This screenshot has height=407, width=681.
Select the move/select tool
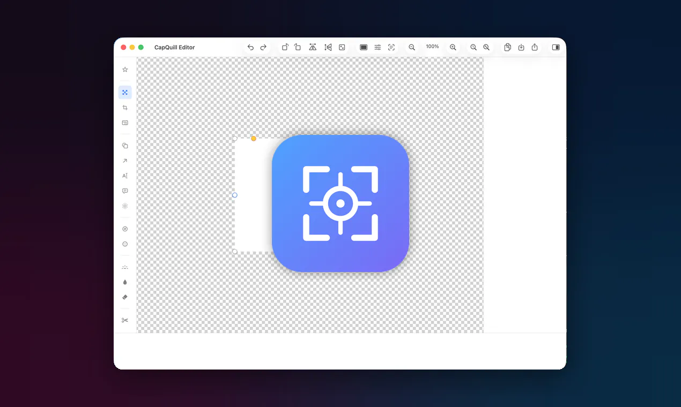[x=125, y=93]
